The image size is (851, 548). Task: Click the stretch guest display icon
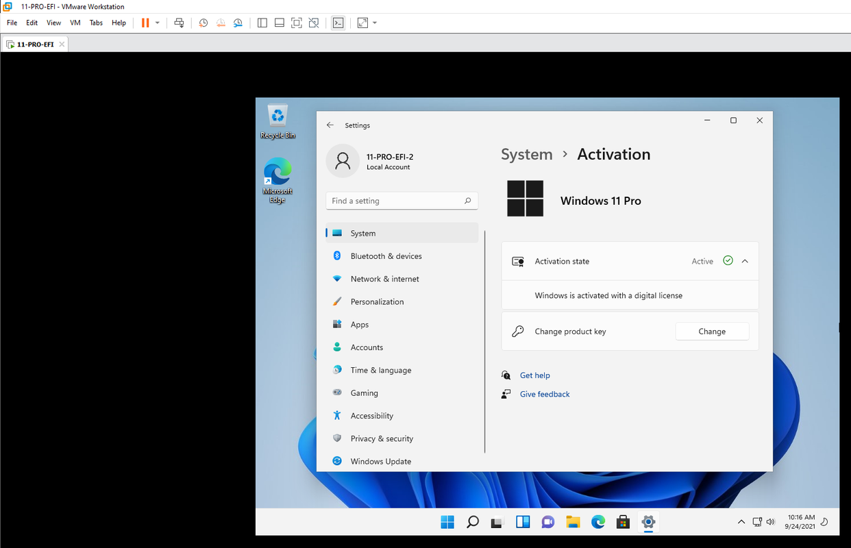(x=363, y=23)
